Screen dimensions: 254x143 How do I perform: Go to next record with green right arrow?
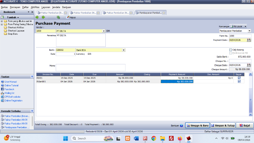[x=43, y=17]
